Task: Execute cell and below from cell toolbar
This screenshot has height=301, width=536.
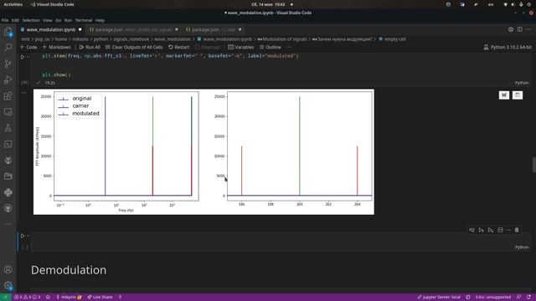Action: (491, 230)
